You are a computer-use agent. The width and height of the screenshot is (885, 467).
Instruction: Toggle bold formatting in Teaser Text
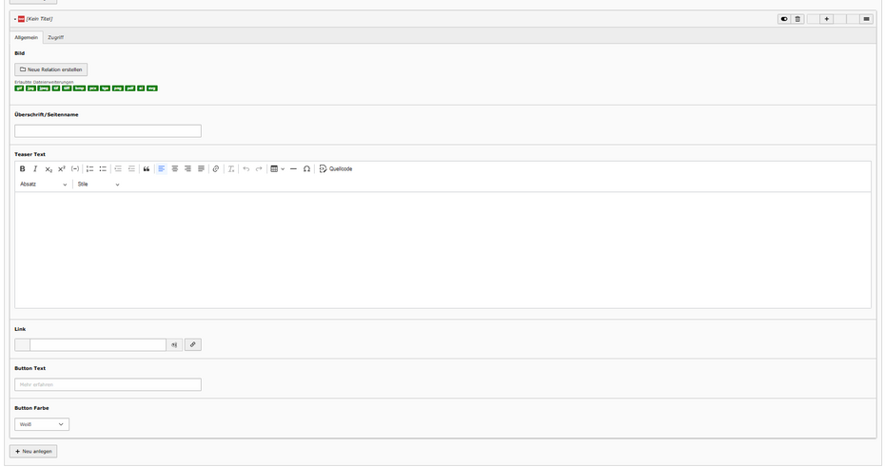(x=23, y=169)
